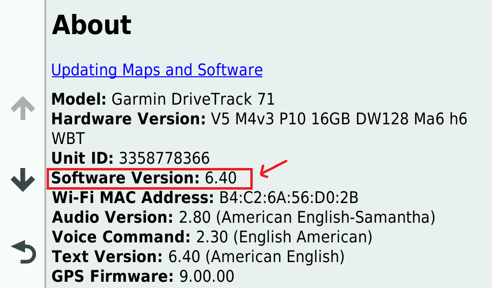Click the American English-Samantha audio voice text
This screenshot has width=492, height=288.
(x=325, y=217)
